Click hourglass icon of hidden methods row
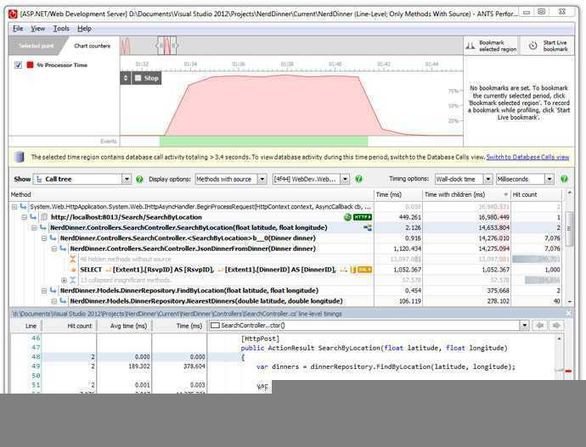 (x=73, y=259)
